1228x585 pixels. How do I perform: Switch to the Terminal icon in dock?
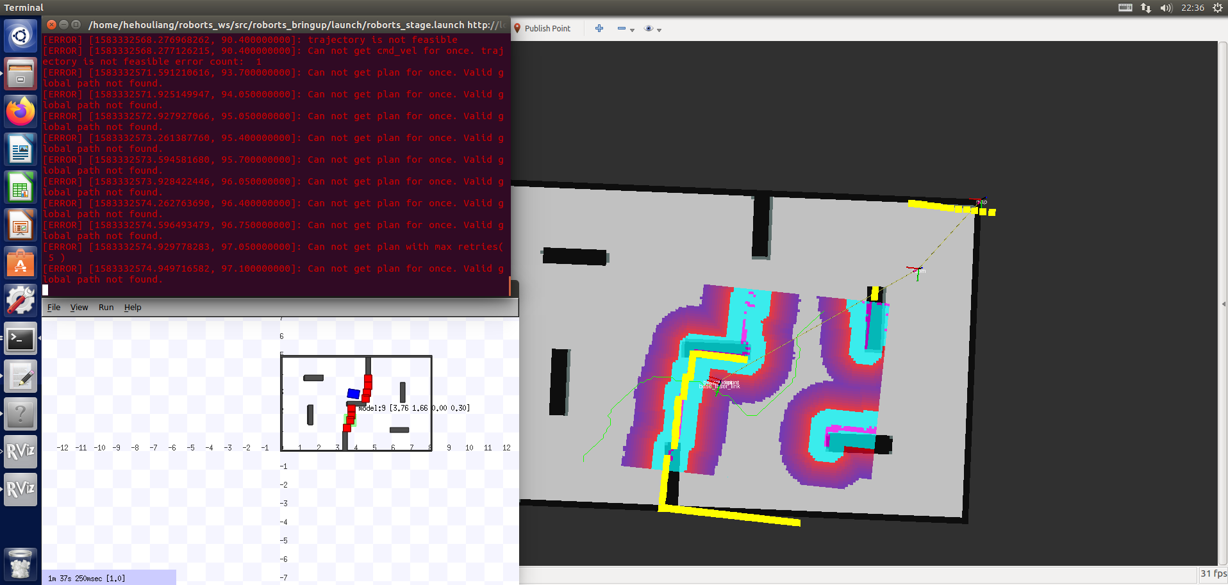coord(21,338)
